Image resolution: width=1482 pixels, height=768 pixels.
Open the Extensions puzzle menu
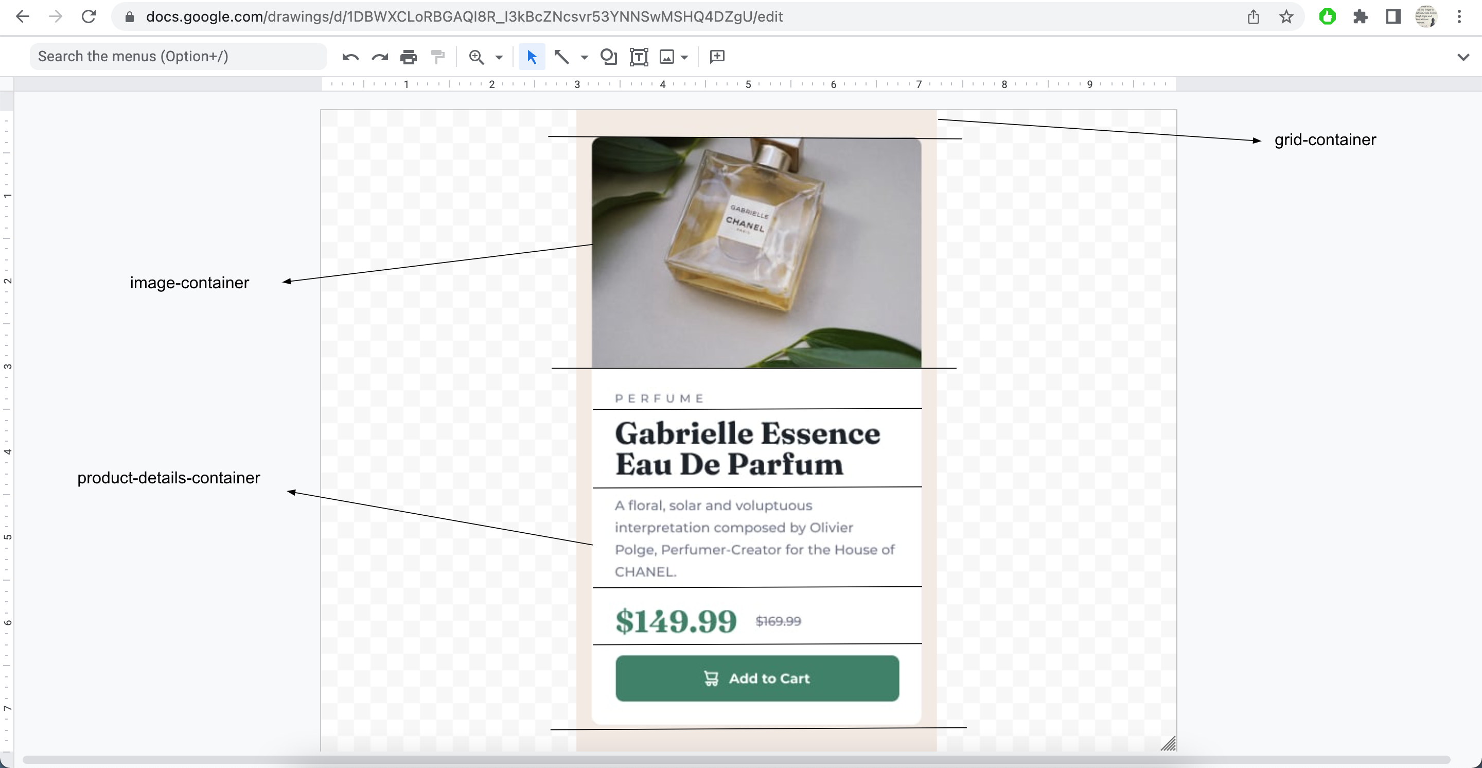pos(1360,16)
